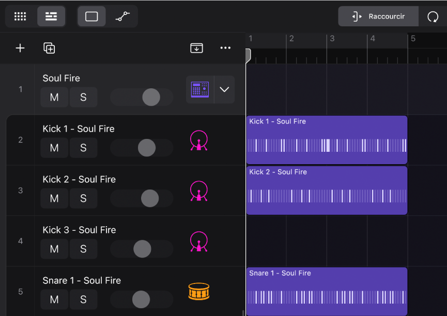Add a new track with the plus button
The width and height of the screenshot is (447, 316).
click(20, 48)
